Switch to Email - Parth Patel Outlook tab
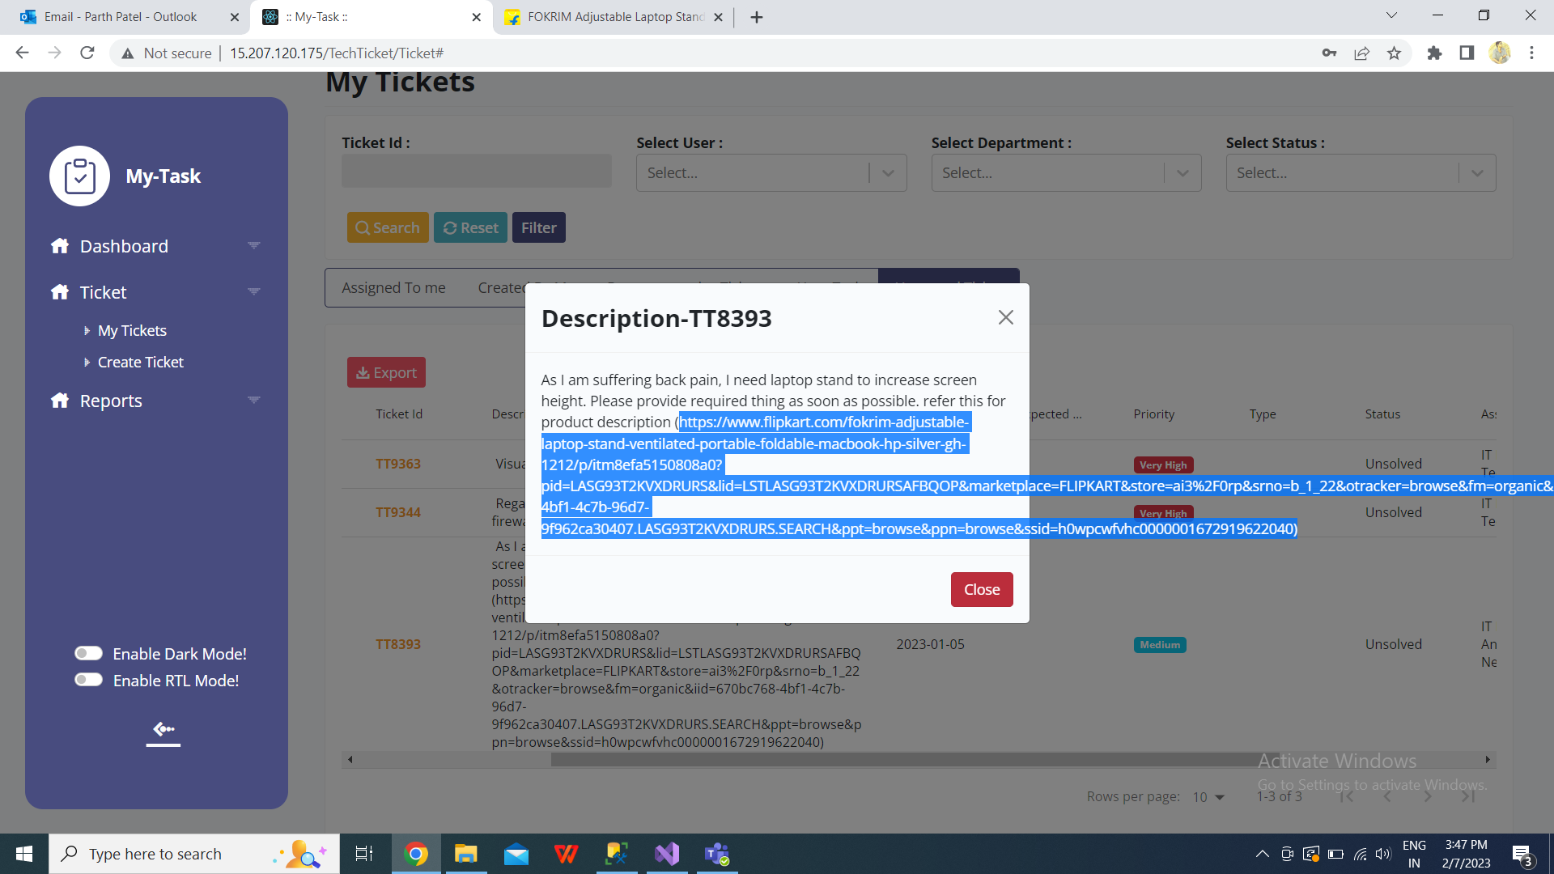This screenshot has width=1554, height=874. (121, 16)
